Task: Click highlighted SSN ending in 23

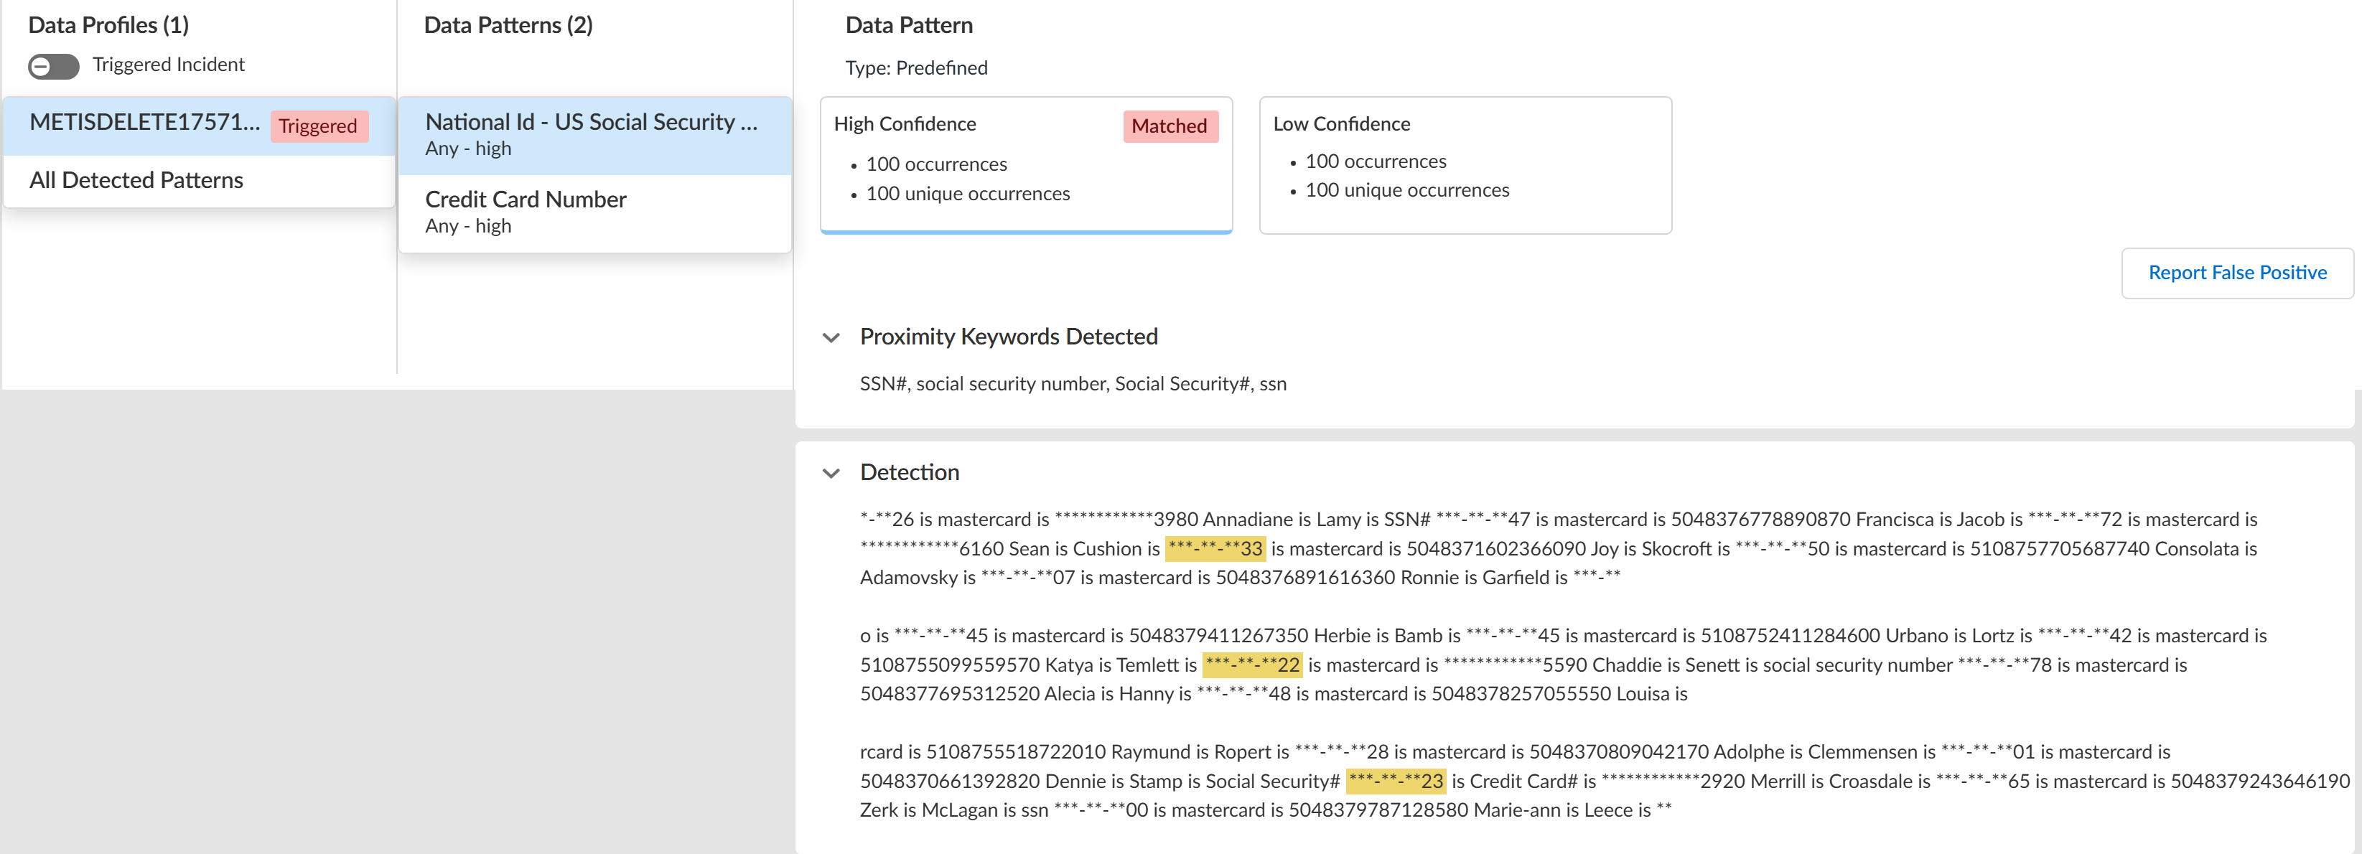Action: coord(1395,782)
